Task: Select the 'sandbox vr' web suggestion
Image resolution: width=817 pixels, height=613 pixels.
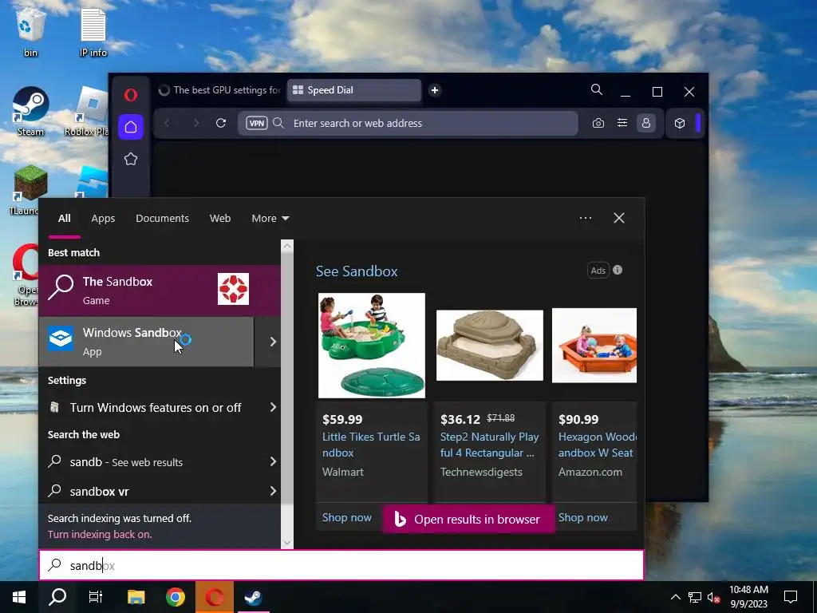Action: (x=99, y=491)
